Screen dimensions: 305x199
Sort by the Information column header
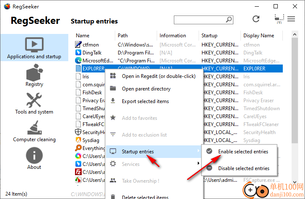(173, 36)
